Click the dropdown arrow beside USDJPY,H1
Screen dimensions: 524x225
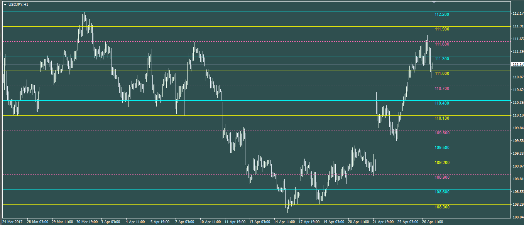5,5
